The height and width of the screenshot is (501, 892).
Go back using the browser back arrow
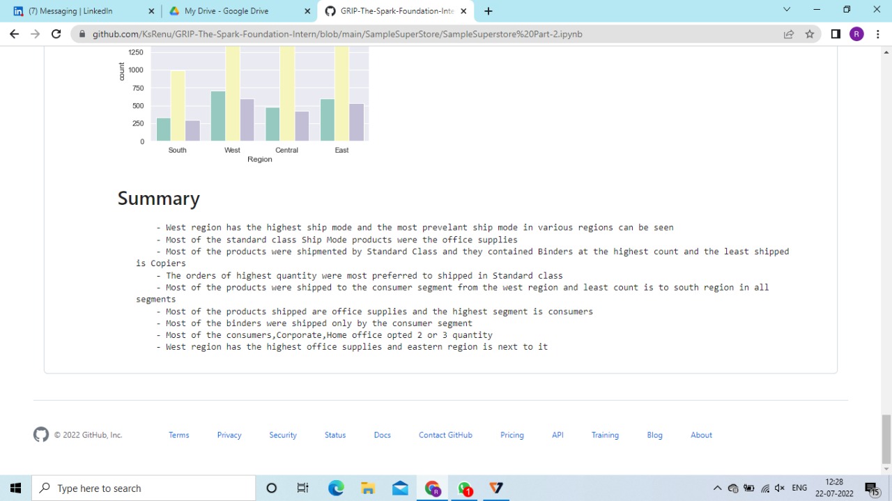click(x=14, y=34)
